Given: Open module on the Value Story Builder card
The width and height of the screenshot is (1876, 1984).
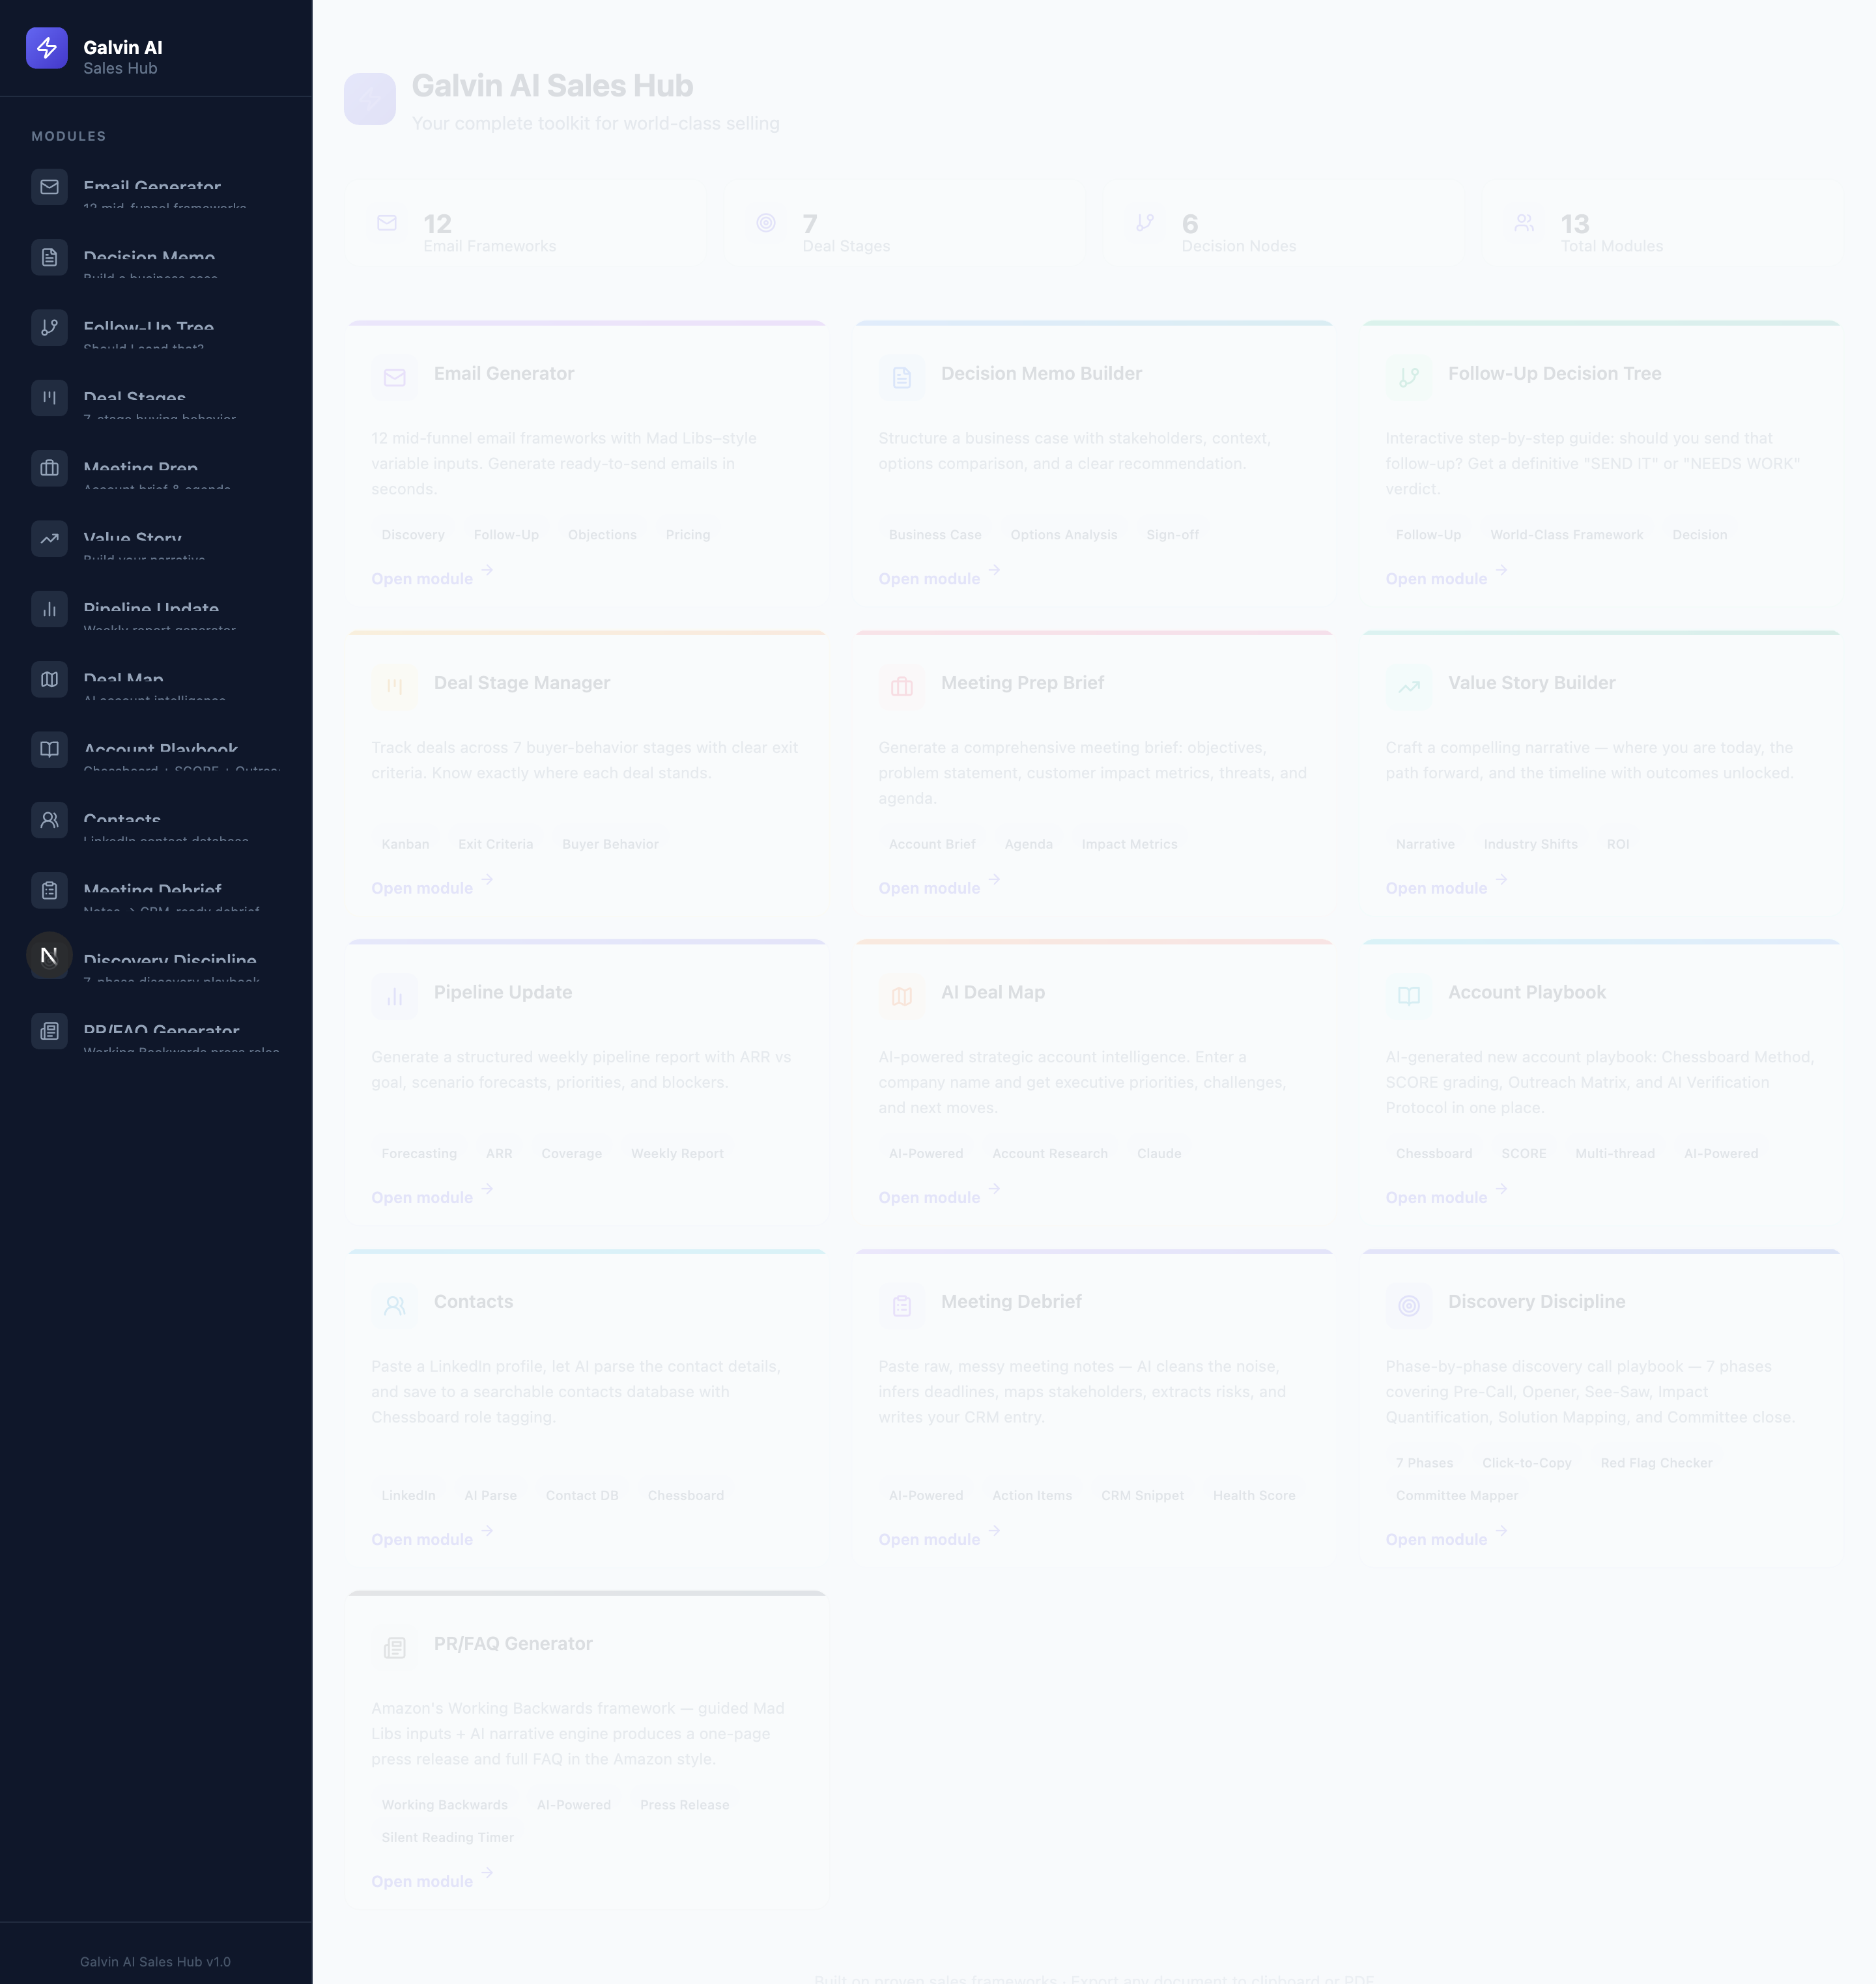Looking at the screenshot, I should [x=1436, y=887].
